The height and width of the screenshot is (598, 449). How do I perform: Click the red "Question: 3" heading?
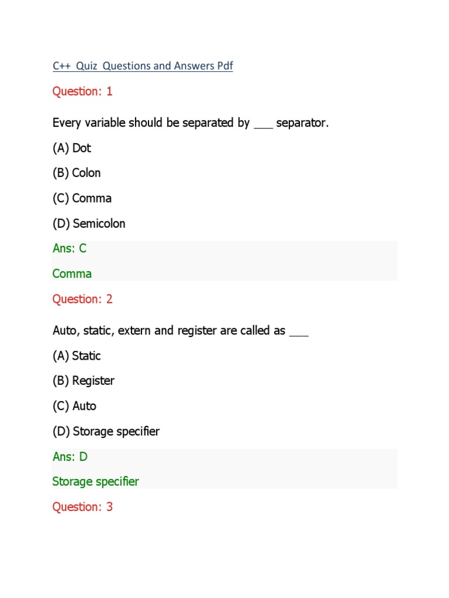click(82, 507)
